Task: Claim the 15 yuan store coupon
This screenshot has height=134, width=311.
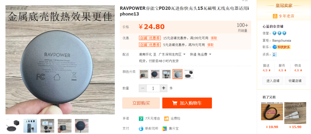Action: 214,38
